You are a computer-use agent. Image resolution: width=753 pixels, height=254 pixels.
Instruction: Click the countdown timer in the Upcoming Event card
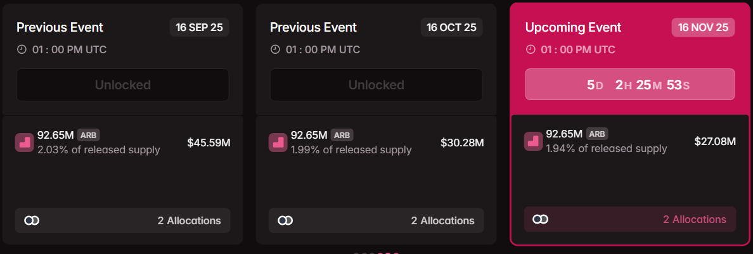[629, 84]
